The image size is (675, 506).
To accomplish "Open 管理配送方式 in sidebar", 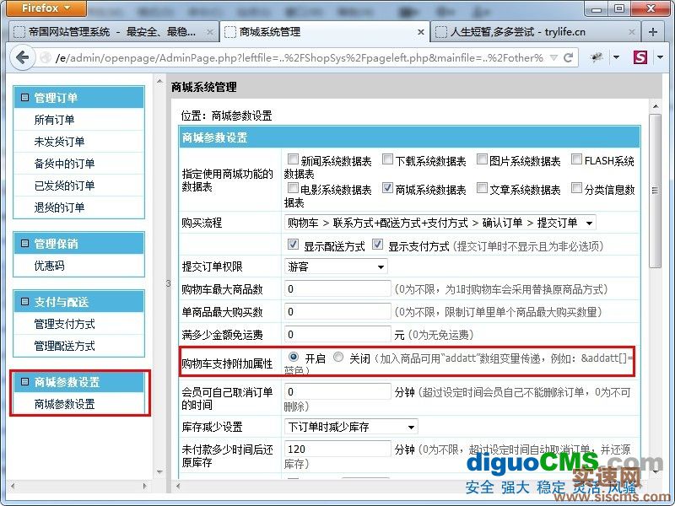I will (65, 346).
